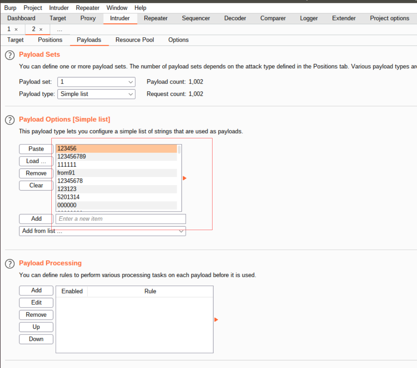Click the Up button
This screenshot has width=417, height=368.
pyautogui.click(x=36, y=327)
